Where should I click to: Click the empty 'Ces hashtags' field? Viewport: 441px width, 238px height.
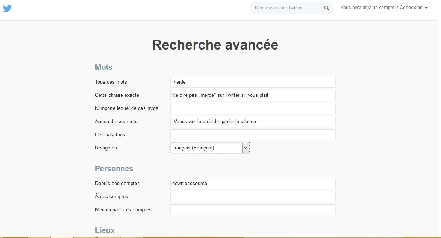[x=253, y=135]
